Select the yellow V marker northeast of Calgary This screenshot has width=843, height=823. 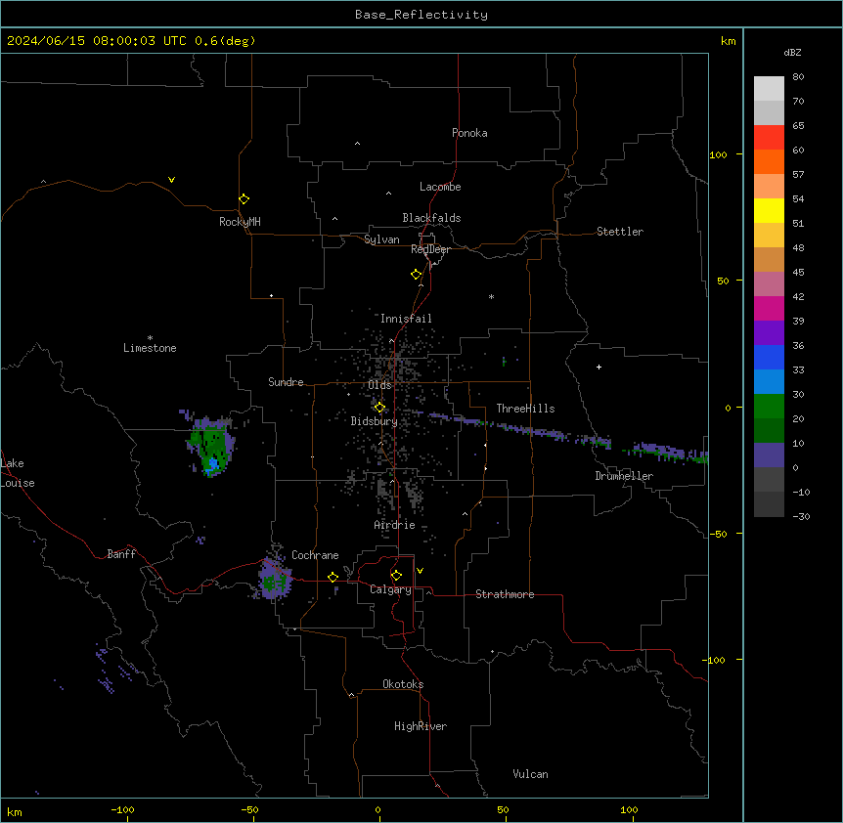tap(420, 571)
